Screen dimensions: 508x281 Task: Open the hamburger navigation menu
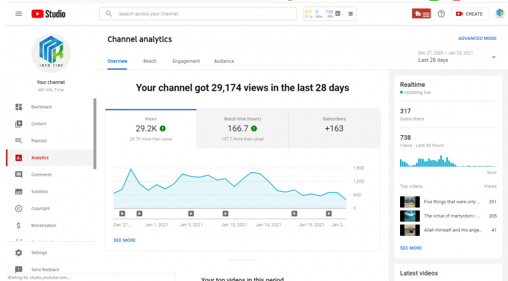point(18,13)
